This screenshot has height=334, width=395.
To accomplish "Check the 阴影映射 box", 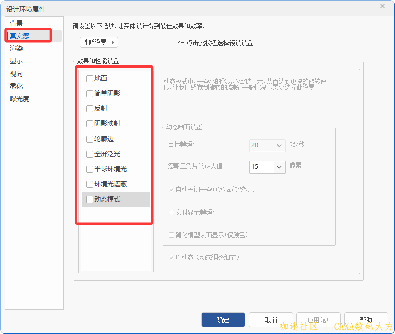I will tap(90, 124).
